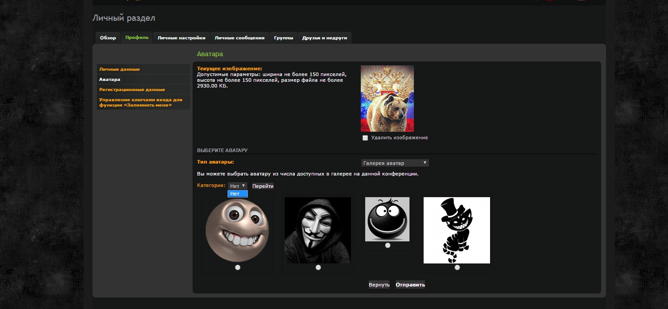This screenshot has width=668, height=309.
Task: Go to the 'Друзья и недруги' tab
Action: coord(324,38)
